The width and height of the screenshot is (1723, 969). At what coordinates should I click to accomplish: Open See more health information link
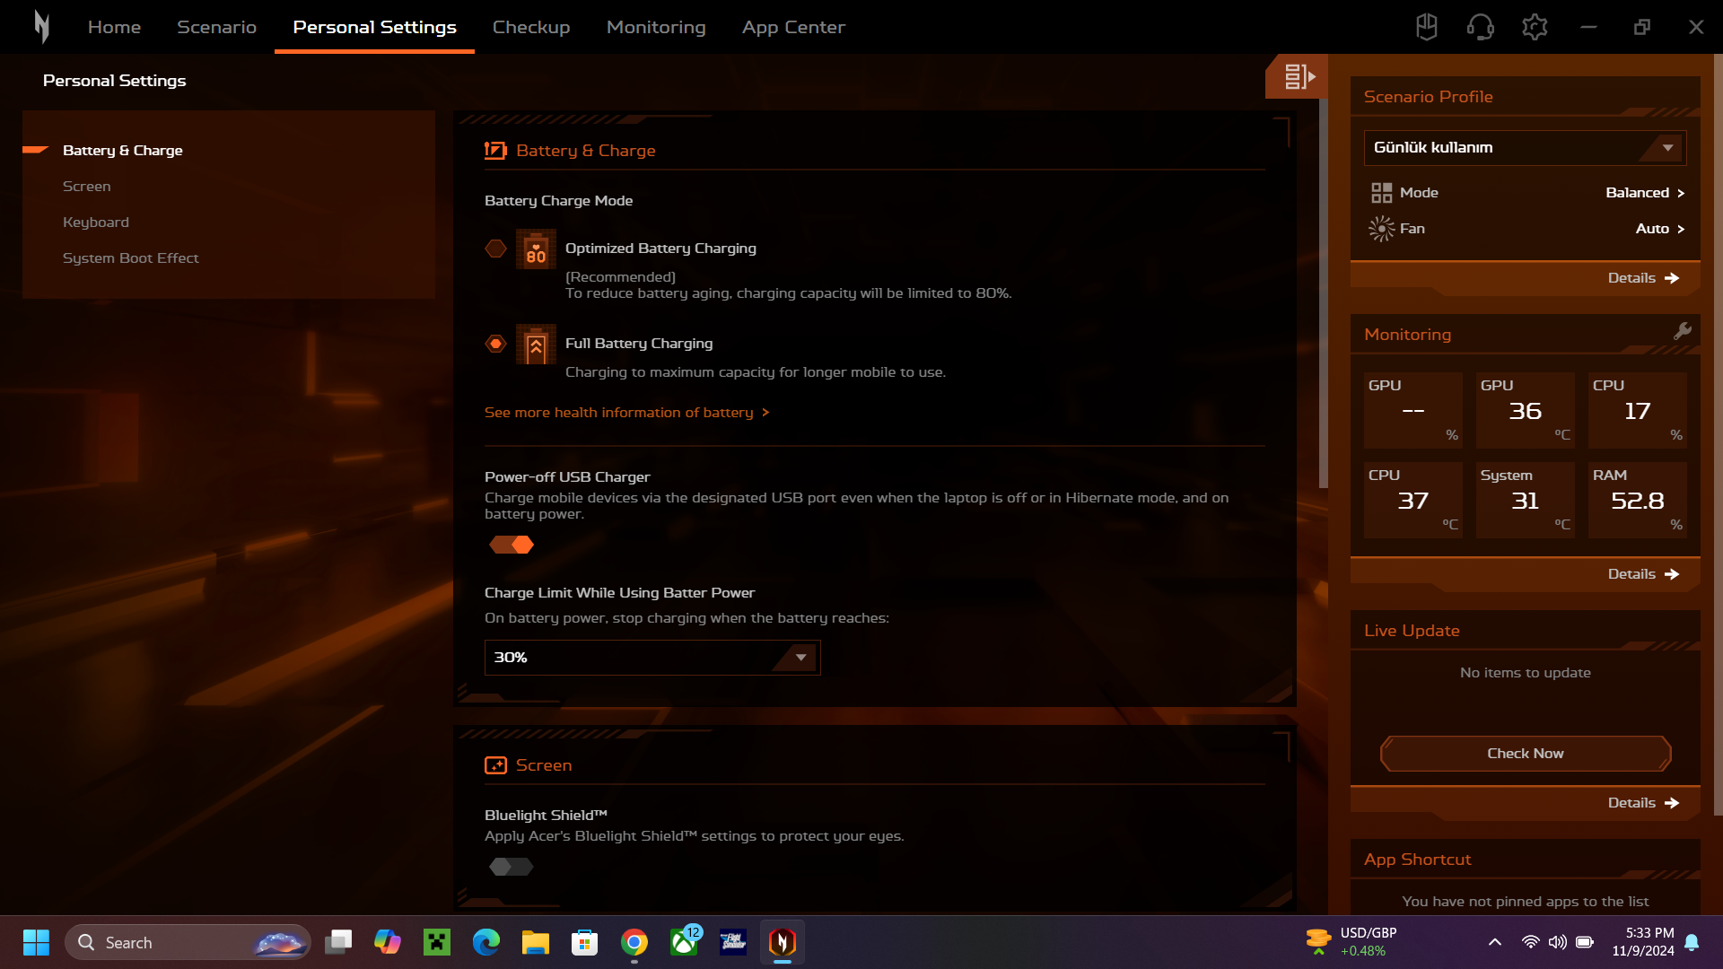626,413
